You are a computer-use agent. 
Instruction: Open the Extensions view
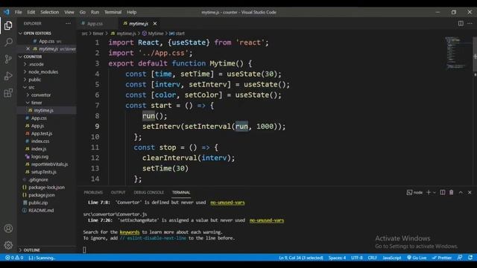tap(8, 92)
